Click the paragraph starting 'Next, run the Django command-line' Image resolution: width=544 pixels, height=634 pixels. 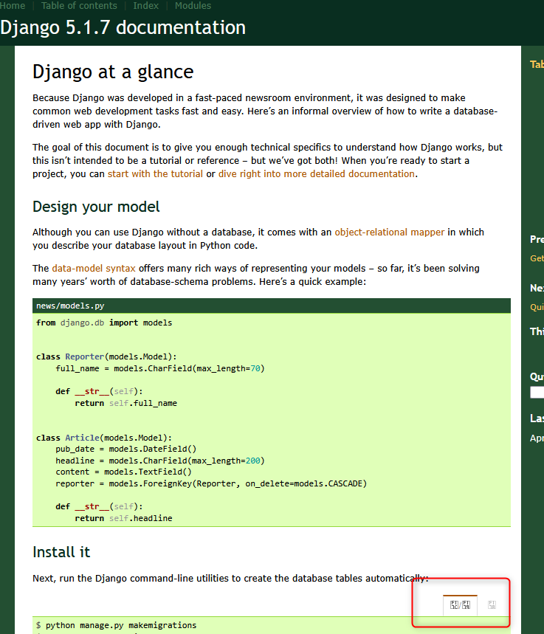[230, 578]
